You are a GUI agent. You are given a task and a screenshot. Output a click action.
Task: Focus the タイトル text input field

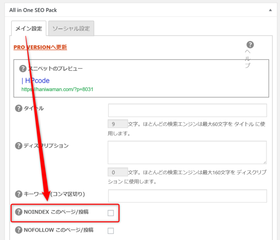pos(187,110)
